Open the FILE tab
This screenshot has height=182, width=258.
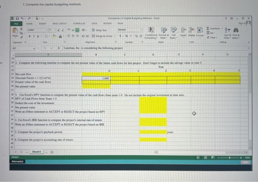pos(16,24)
